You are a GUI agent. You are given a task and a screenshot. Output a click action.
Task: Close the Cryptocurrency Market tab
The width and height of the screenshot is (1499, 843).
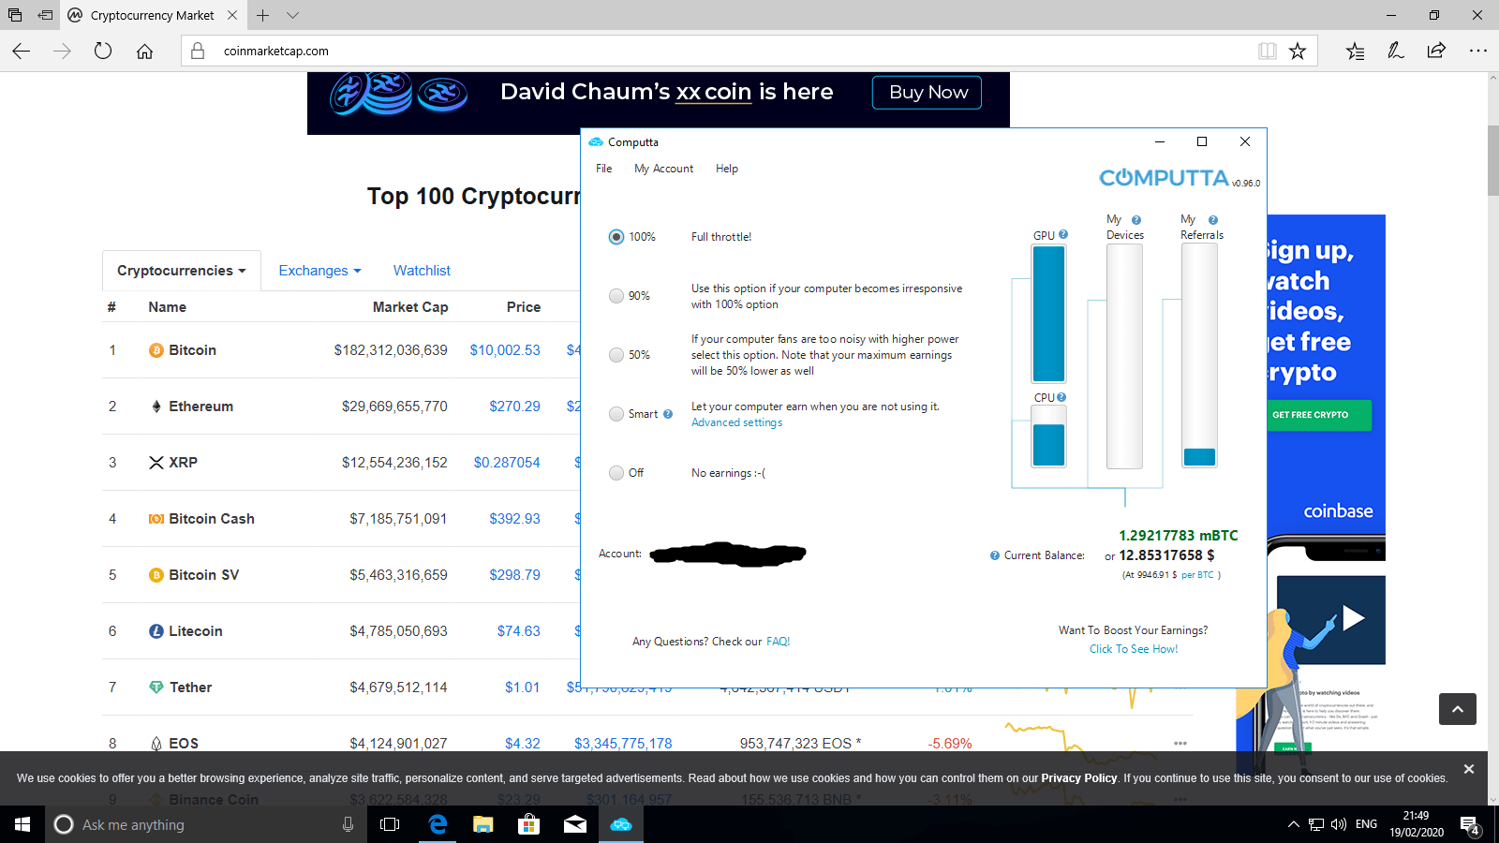[232, 15]
